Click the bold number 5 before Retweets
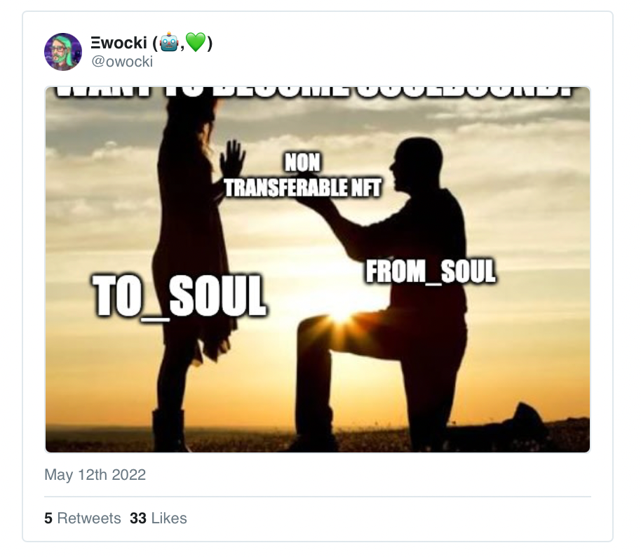 [x=48, y=518]
